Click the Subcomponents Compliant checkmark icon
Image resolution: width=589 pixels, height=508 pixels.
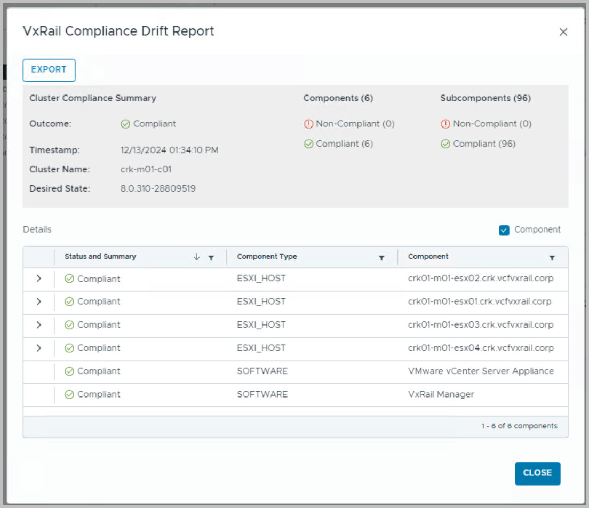click(x=445, y=144)
